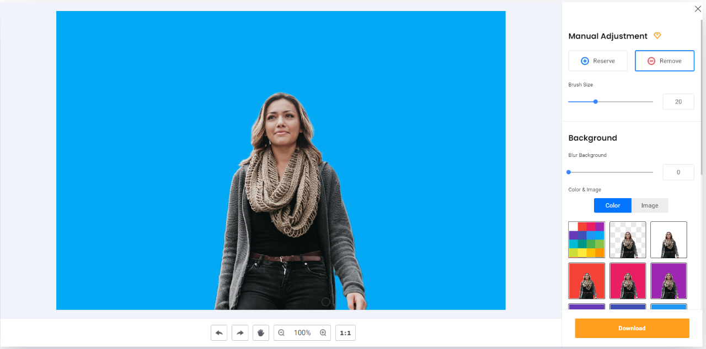Edit the brush size value field
Viewport: 706px width, 349px height.
coord(678,101)
